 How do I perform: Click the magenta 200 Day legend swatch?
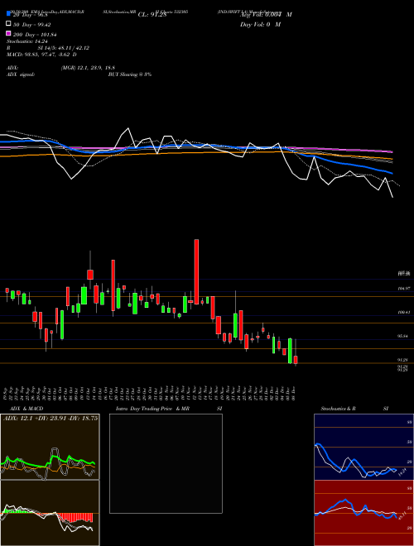point(8,33)
